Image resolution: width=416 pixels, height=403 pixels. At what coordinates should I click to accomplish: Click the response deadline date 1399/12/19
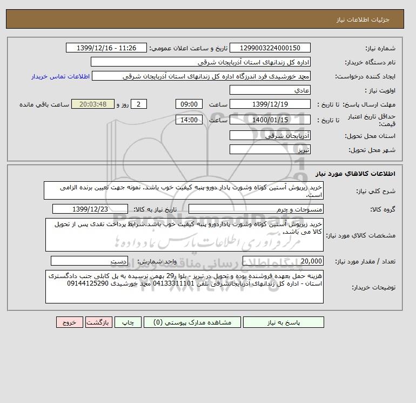(270, 104)
